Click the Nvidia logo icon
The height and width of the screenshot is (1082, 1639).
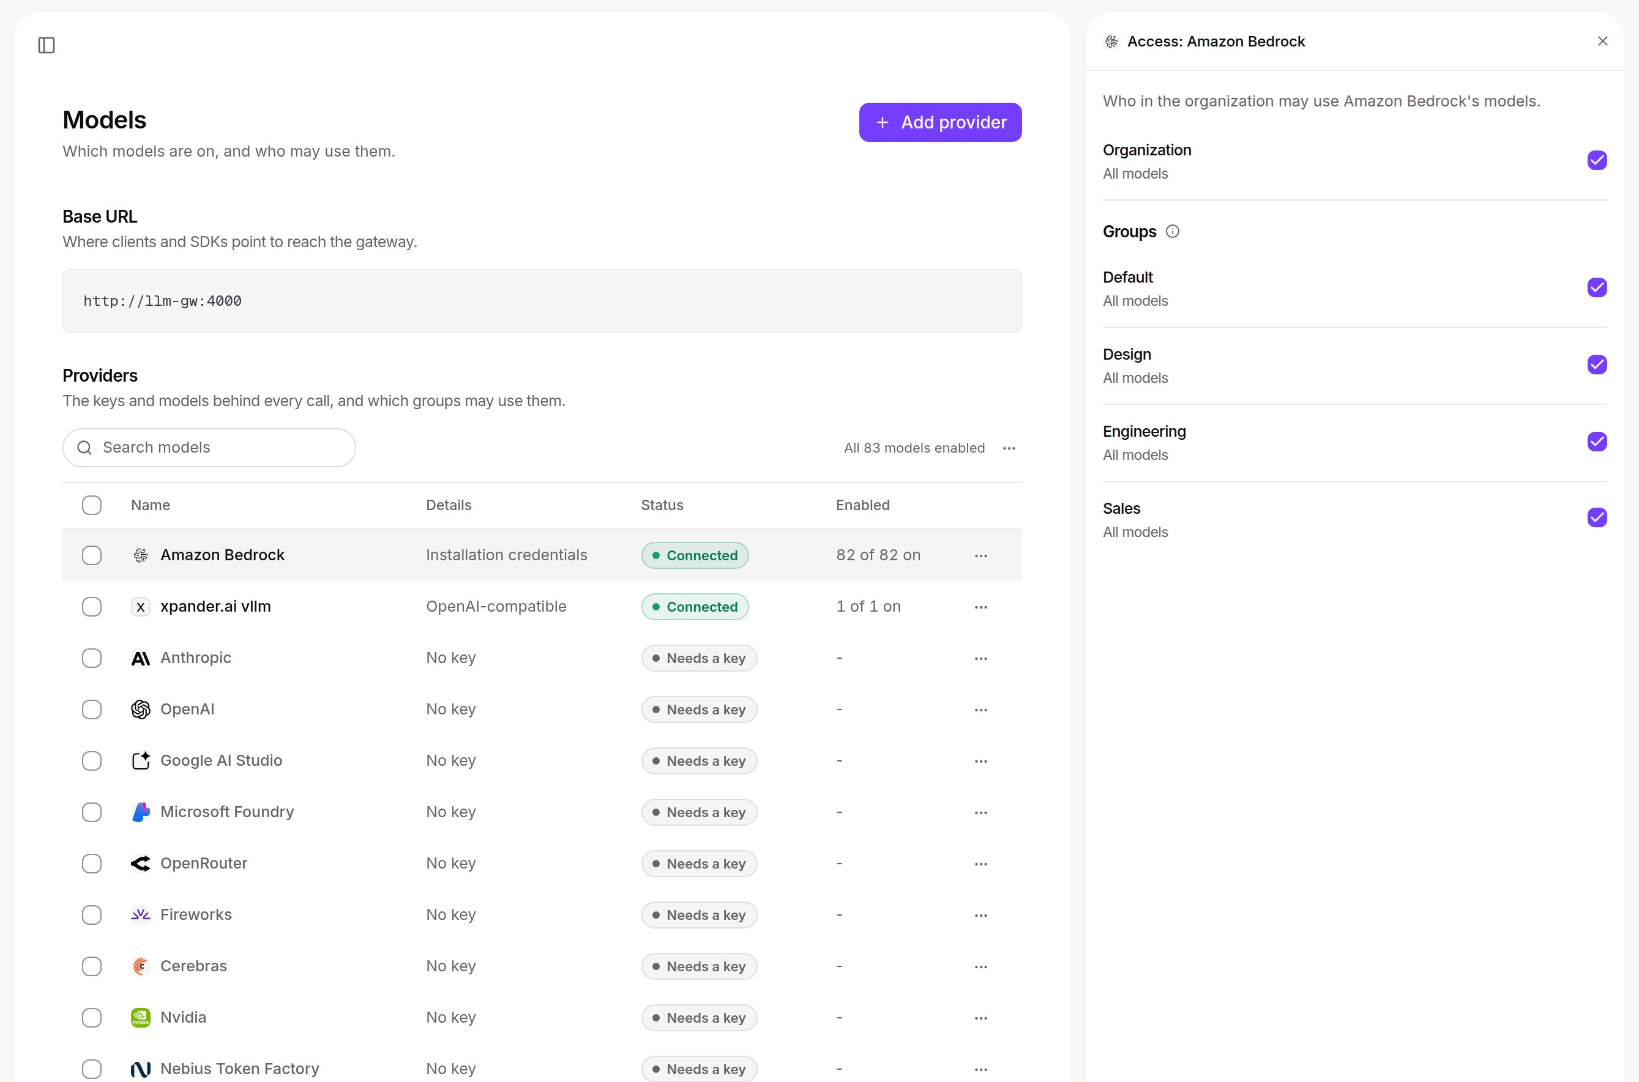click(141, 1018)
